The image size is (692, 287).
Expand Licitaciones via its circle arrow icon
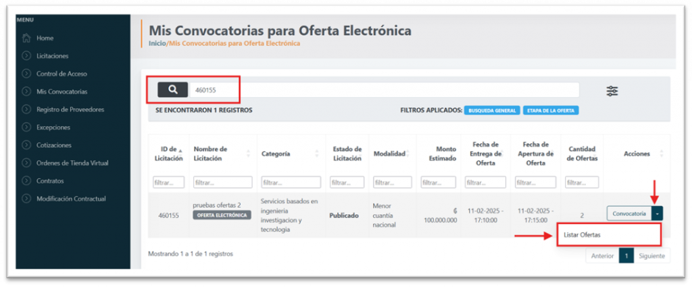[26, 56]
